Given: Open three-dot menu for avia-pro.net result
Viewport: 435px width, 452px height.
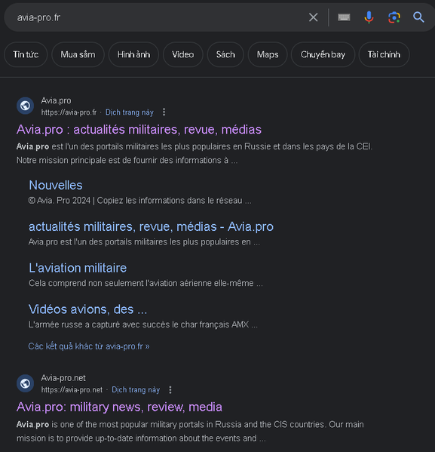Looking at the screenshot, I should pyautogui.click(x=170, y=389).
